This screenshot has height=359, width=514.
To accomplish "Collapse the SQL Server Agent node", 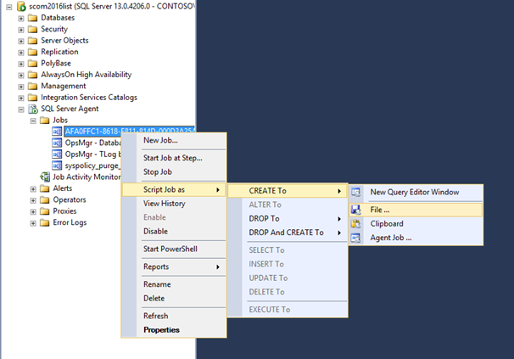I will click(x=21, y=109).
